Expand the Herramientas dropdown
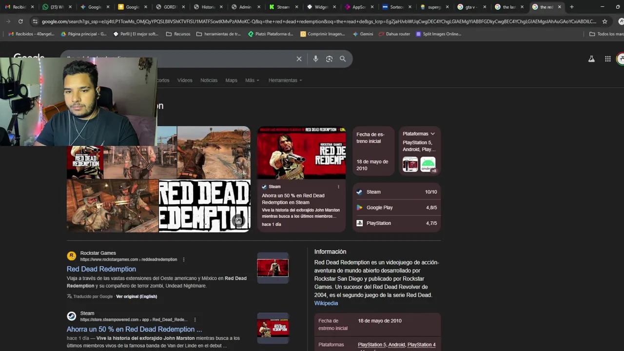 pos(285,80)
